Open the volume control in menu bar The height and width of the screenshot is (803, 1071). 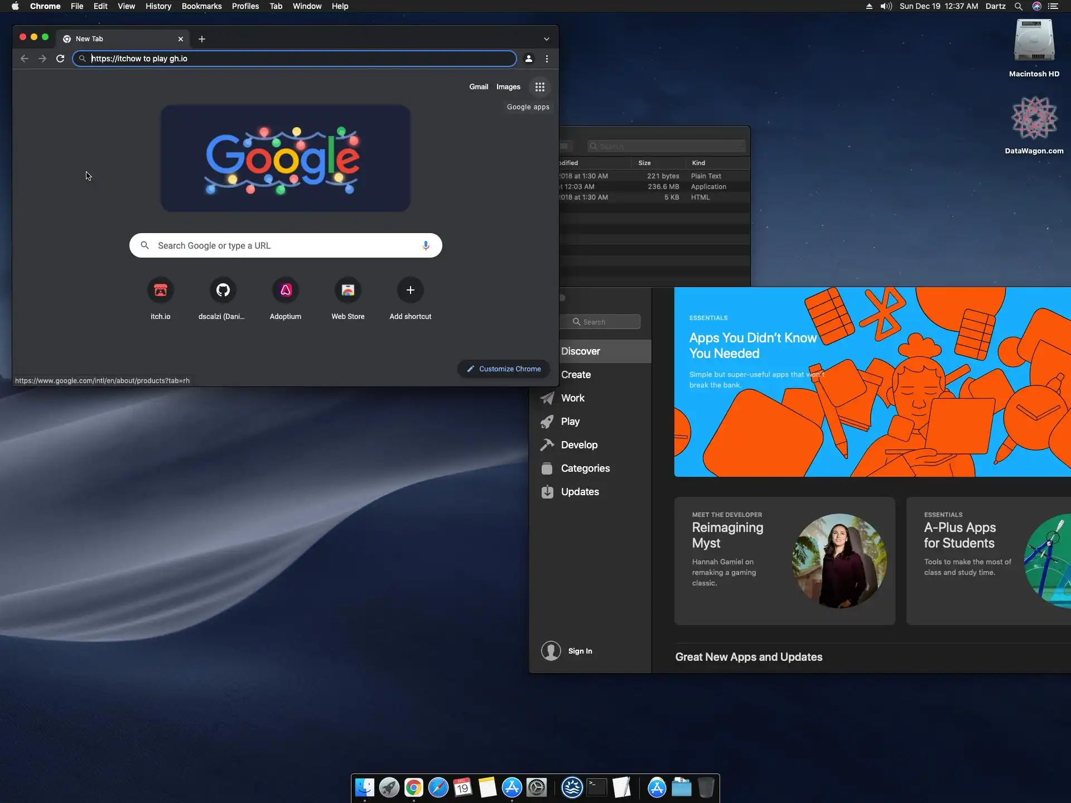click(886, 6)
